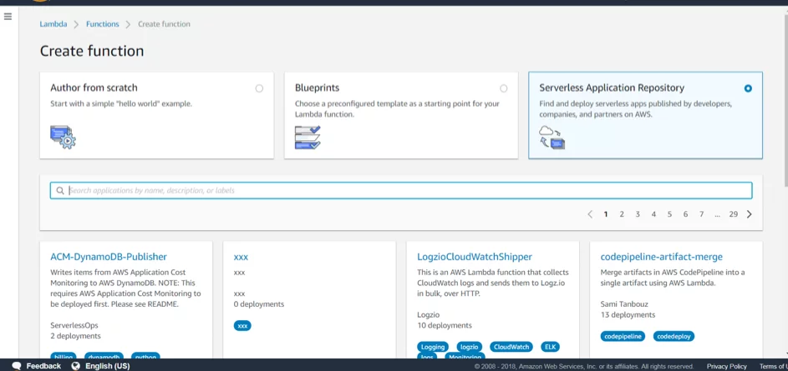Viewport: 788px width, 371px height.
Task: Jump to results page 3
Action: (638, 214)
